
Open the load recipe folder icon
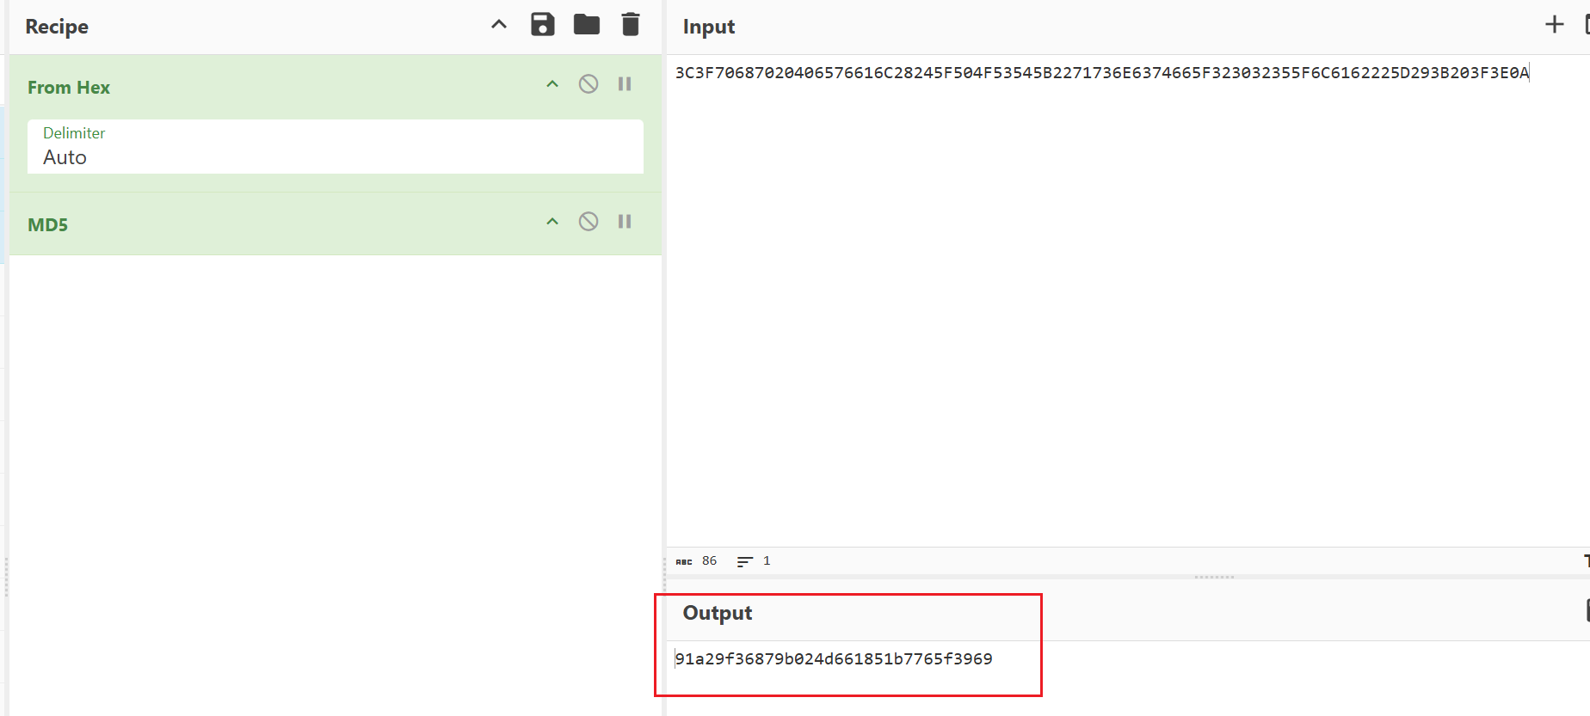coord(587,25)
